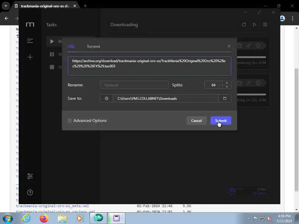299x224 pixels.
Task: Enable Advanced Options checkbox
Action: (69, 120)
